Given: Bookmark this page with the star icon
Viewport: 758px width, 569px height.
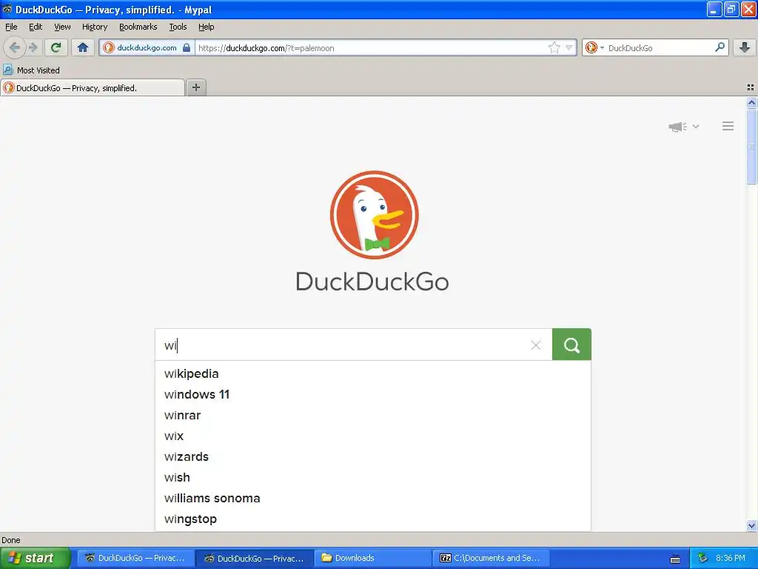Looking at the screenshot, I should [554, 47].
